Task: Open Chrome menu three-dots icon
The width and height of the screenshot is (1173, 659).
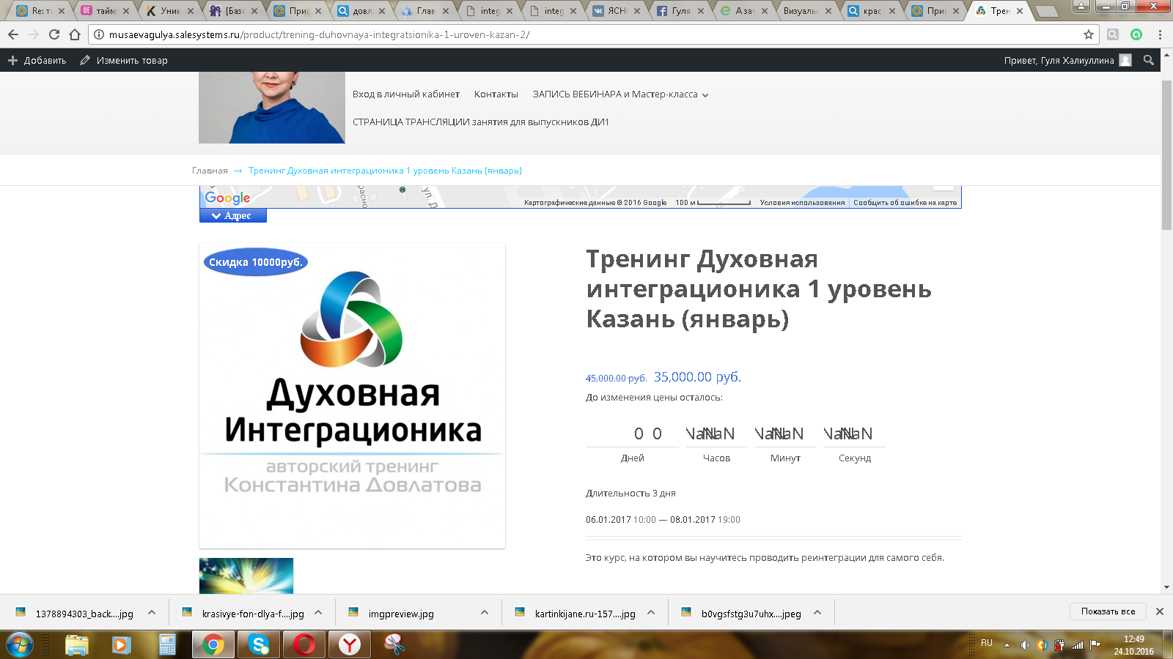Action: pos(1160,34)
